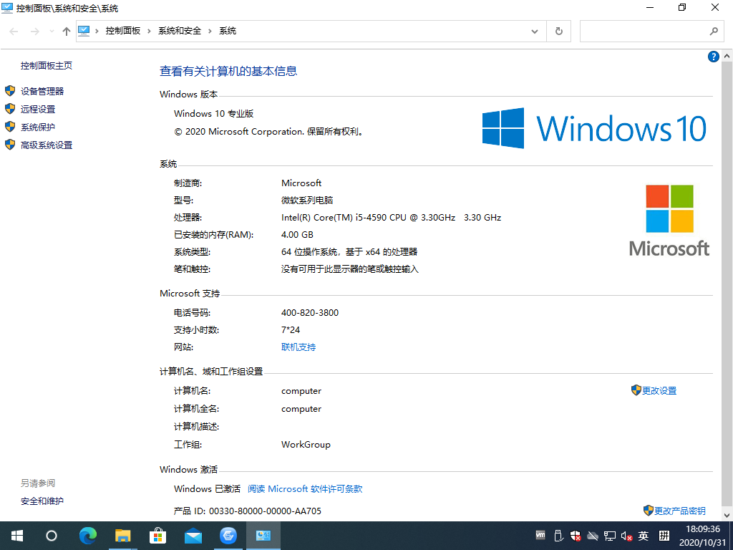Open File Explorer from the taskbar
The width and height of the screenshot is (733, 550).
click(123, 535)
